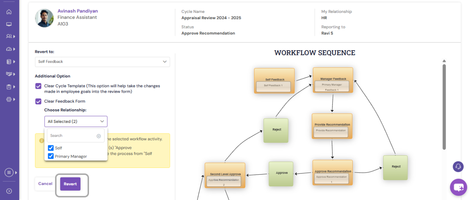Open the Revert to dropdown
The width and height of the screenshot is (471, 200).
coord(102,62)
